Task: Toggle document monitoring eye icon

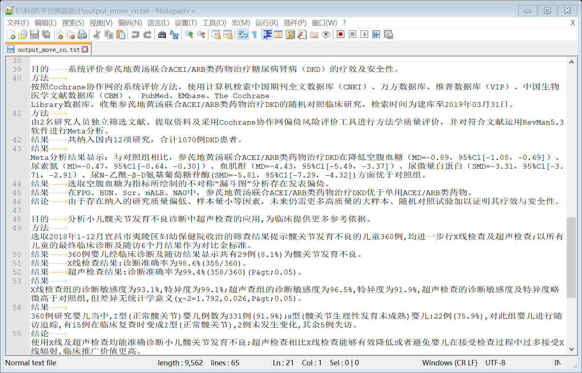Action: coord(326,35)
